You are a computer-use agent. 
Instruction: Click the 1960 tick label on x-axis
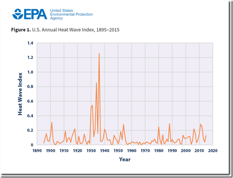coord(132,151)
